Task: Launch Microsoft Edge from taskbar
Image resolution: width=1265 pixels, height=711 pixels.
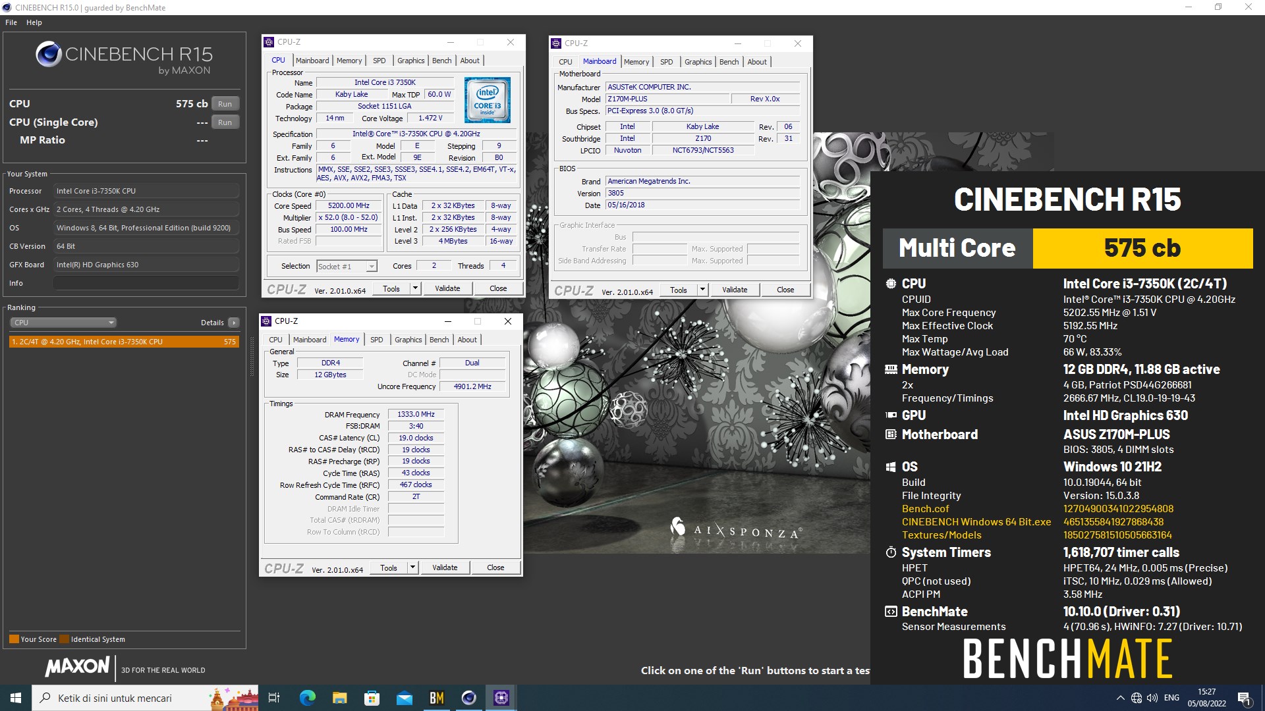Action: click(308, 698)
